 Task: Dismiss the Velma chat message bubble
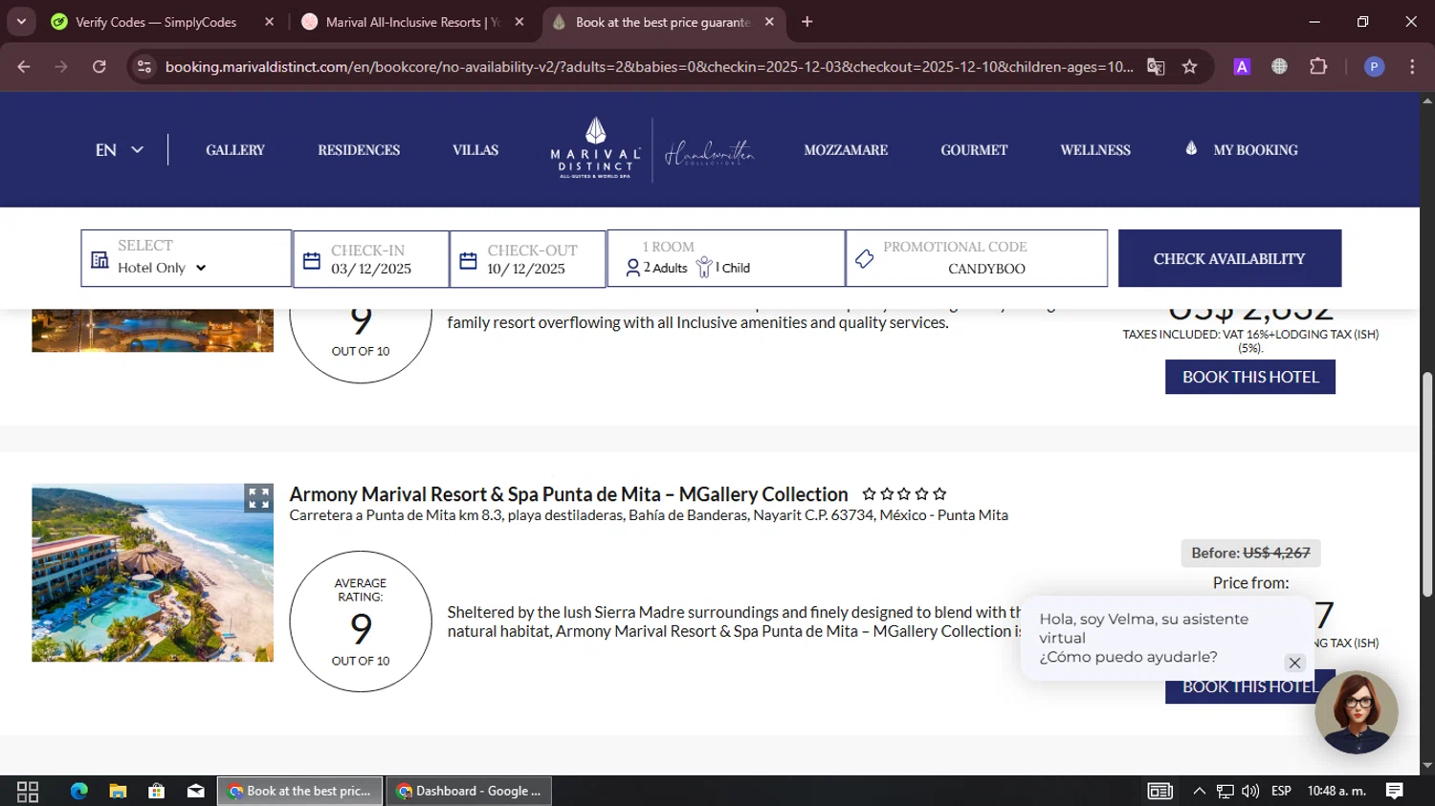pos(1294,663)
